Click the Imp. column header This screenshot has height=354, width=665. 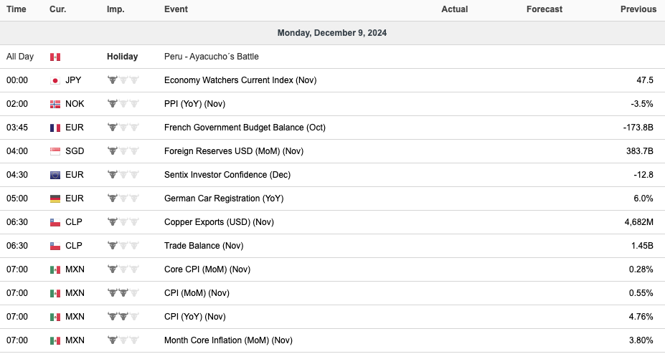pos(115,9)
